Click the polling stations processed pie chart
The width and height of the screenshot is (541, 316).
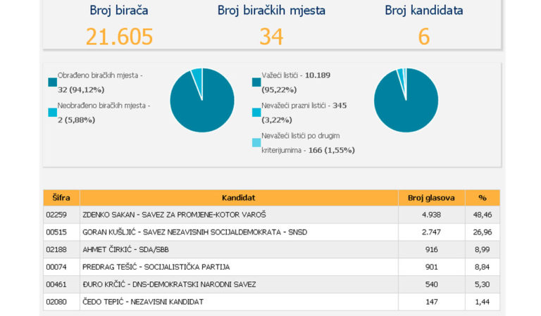click(x=202, y=100)
